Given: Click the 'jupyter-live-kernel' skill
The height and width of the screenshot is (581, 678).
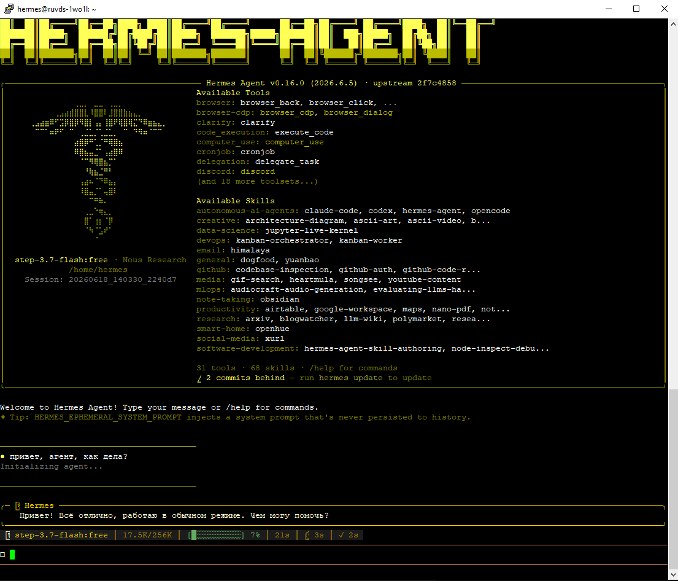Looking at the screenshot, I should pyautogui.click(x=311, y=230).
